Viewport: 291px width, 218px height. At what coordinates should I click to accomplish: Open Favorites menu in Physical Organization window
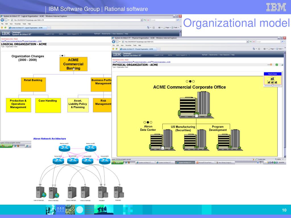pyautogui.click(x=128, y=45)
